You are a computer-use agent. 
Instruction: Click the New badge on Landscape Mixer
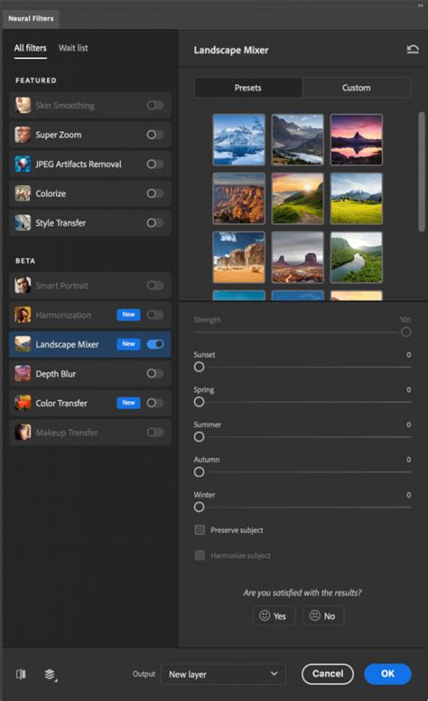(x=128, y=344)
